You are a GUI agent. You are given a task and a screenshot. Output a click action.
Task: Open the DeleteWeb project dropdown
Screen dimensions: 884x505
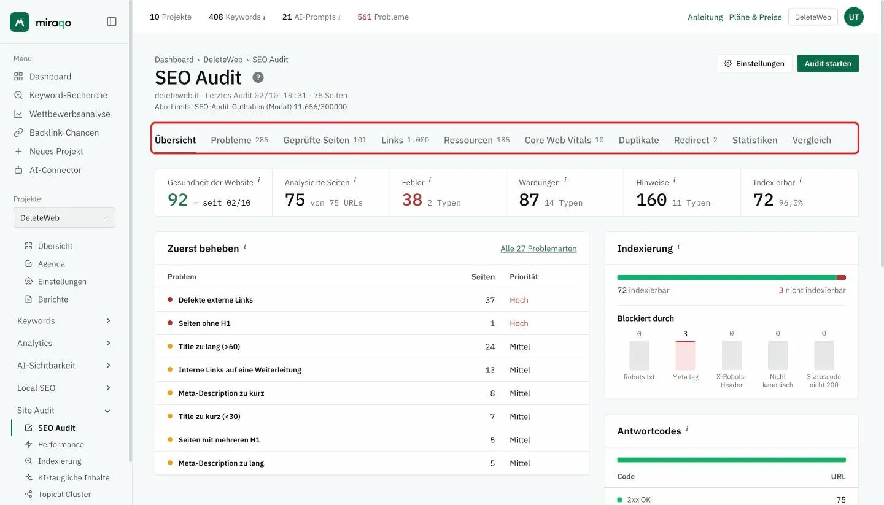click(x=64, y=218)
